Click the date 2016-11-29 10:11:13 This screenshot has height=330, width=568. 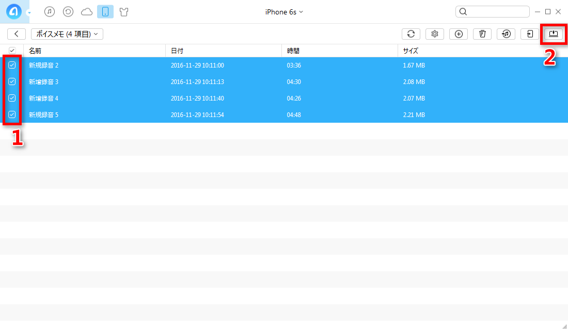(197, 82)
